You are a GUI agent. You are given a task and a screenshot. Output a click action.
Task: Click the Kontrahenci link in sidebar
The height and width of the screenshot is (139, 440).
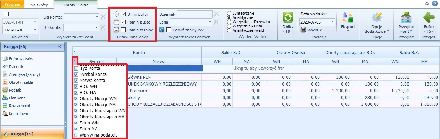click(x=19, y=113)
